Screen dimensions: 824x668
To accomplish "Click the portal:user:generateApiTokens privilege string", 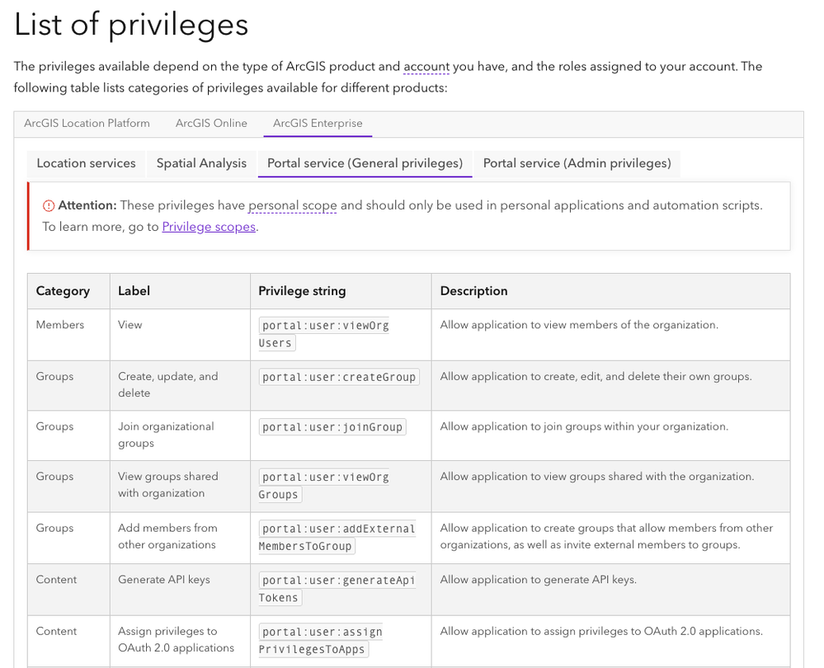I will [337, 588].
